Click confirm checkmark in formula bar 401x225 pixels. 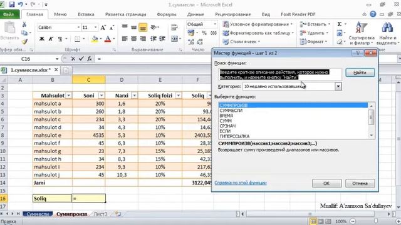(81, 59)
